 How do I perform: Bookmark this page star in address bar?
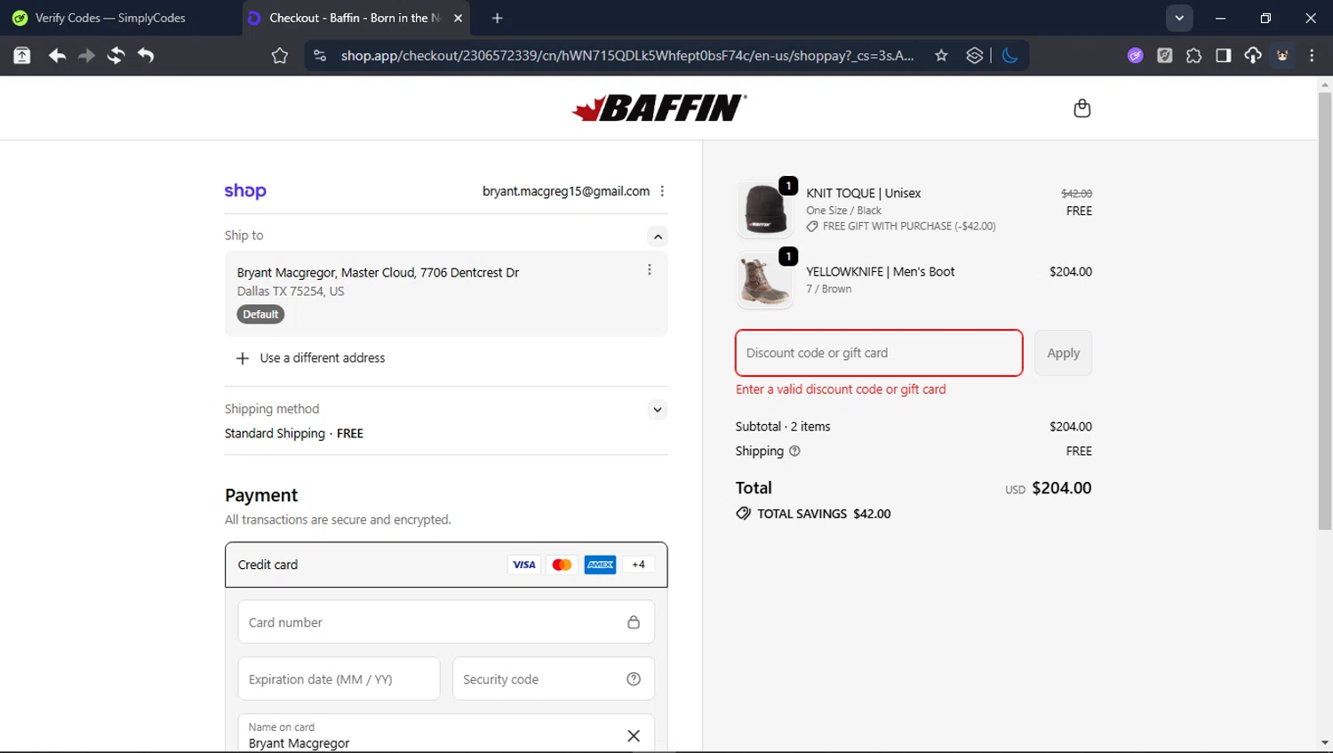point(941,56)
